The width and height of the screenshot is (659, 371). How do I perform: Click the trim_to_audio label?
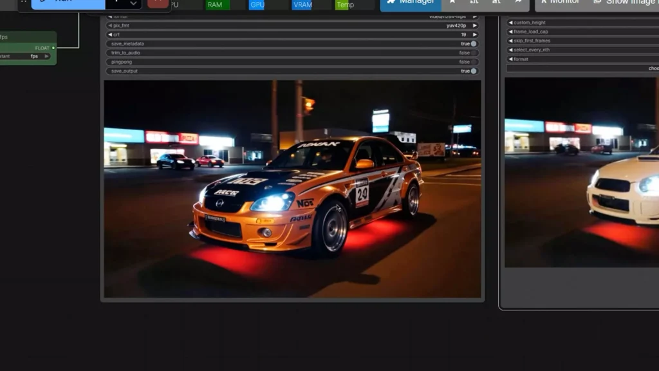coord(125,53)
